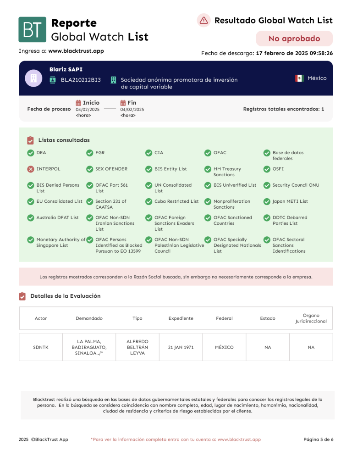This screenshot has width=352, height=456.
Task: Select the ALFREDO BELTRÁN LEYVA cell
Action: [137, 347]
